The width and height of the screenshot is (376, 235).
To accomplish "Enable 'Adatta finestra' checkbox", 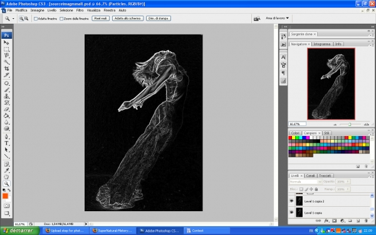I will click(x=36, y=19).
